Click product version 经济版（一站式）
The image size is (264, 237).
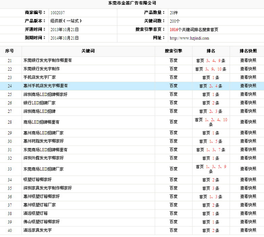click(x=66, y=21)
